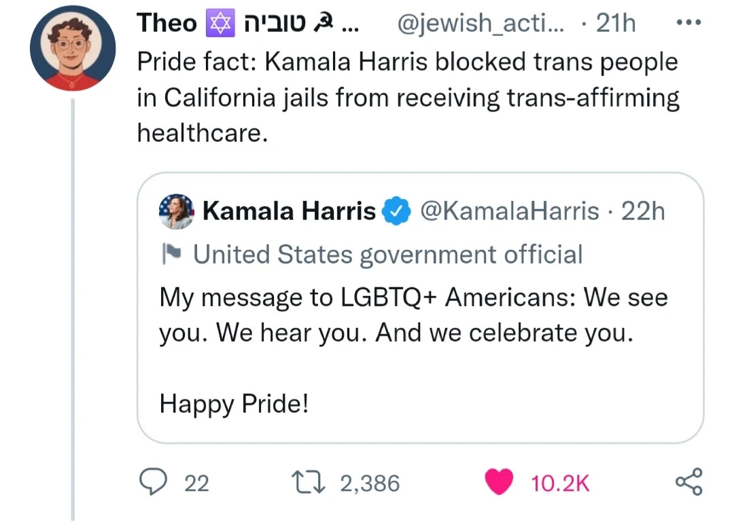This screenshot has width=734, height=527.
Task: Click the share icon on tweet
Action: pos(688,481)
